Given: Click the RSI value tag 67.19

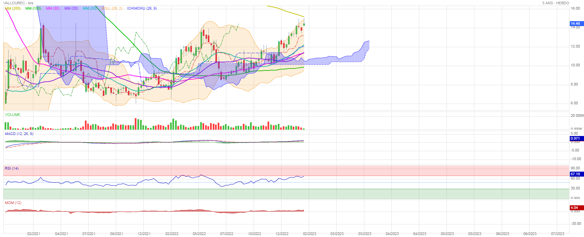Looking at the screenshot, I should point(577,174).
